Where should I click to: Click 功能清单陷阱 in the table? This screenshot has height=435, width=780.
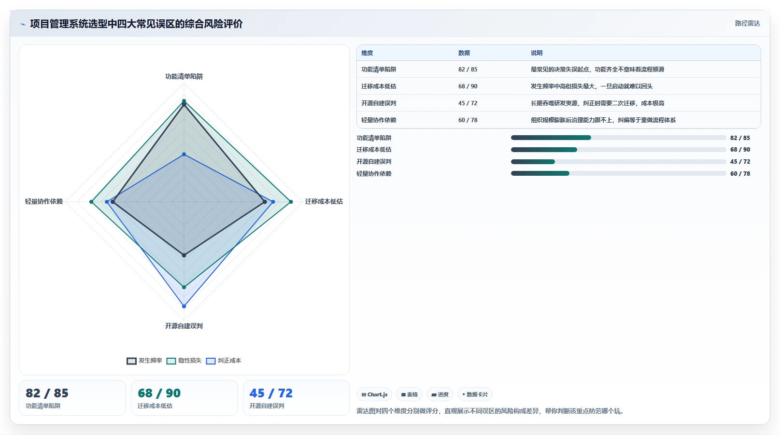[379, 70]
